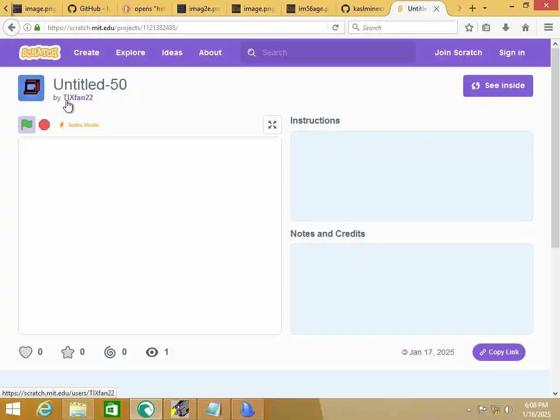
Task: Love the project with heart icon
Action: point(26,352)
